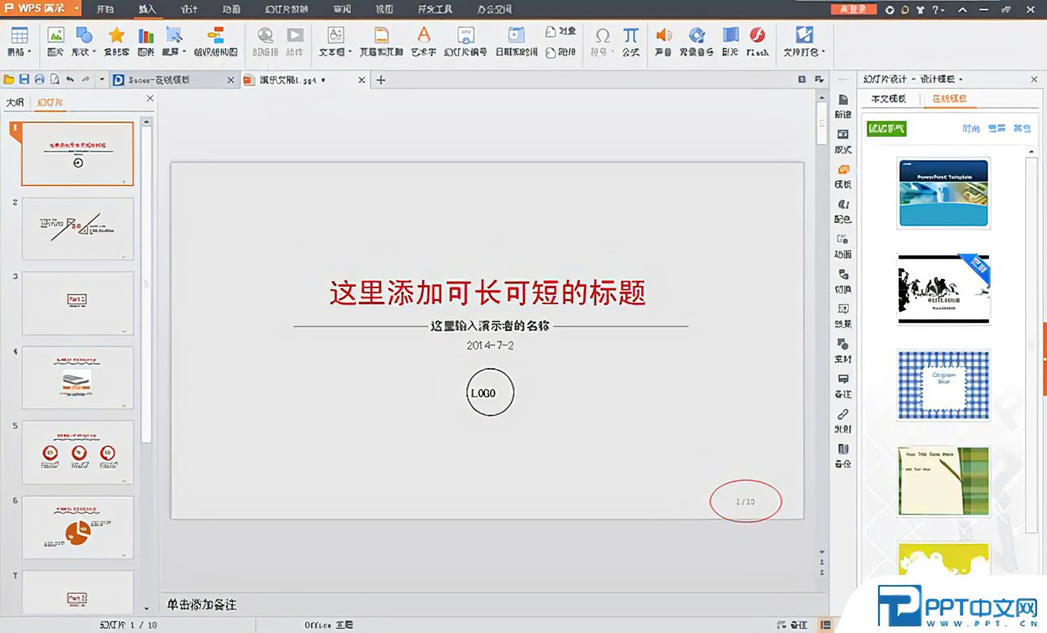Expand the screenshot button dropdown arrow
The image size is (1047, 633).
(184, 52)
